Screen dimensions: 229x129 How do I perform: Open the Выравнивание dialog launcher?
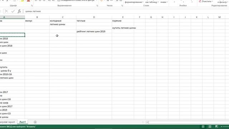(x=97, y=6)
